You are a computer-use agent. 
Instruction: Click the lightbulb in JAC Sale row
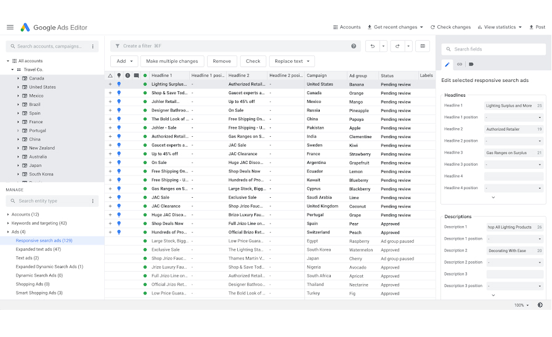coord(119,198)
